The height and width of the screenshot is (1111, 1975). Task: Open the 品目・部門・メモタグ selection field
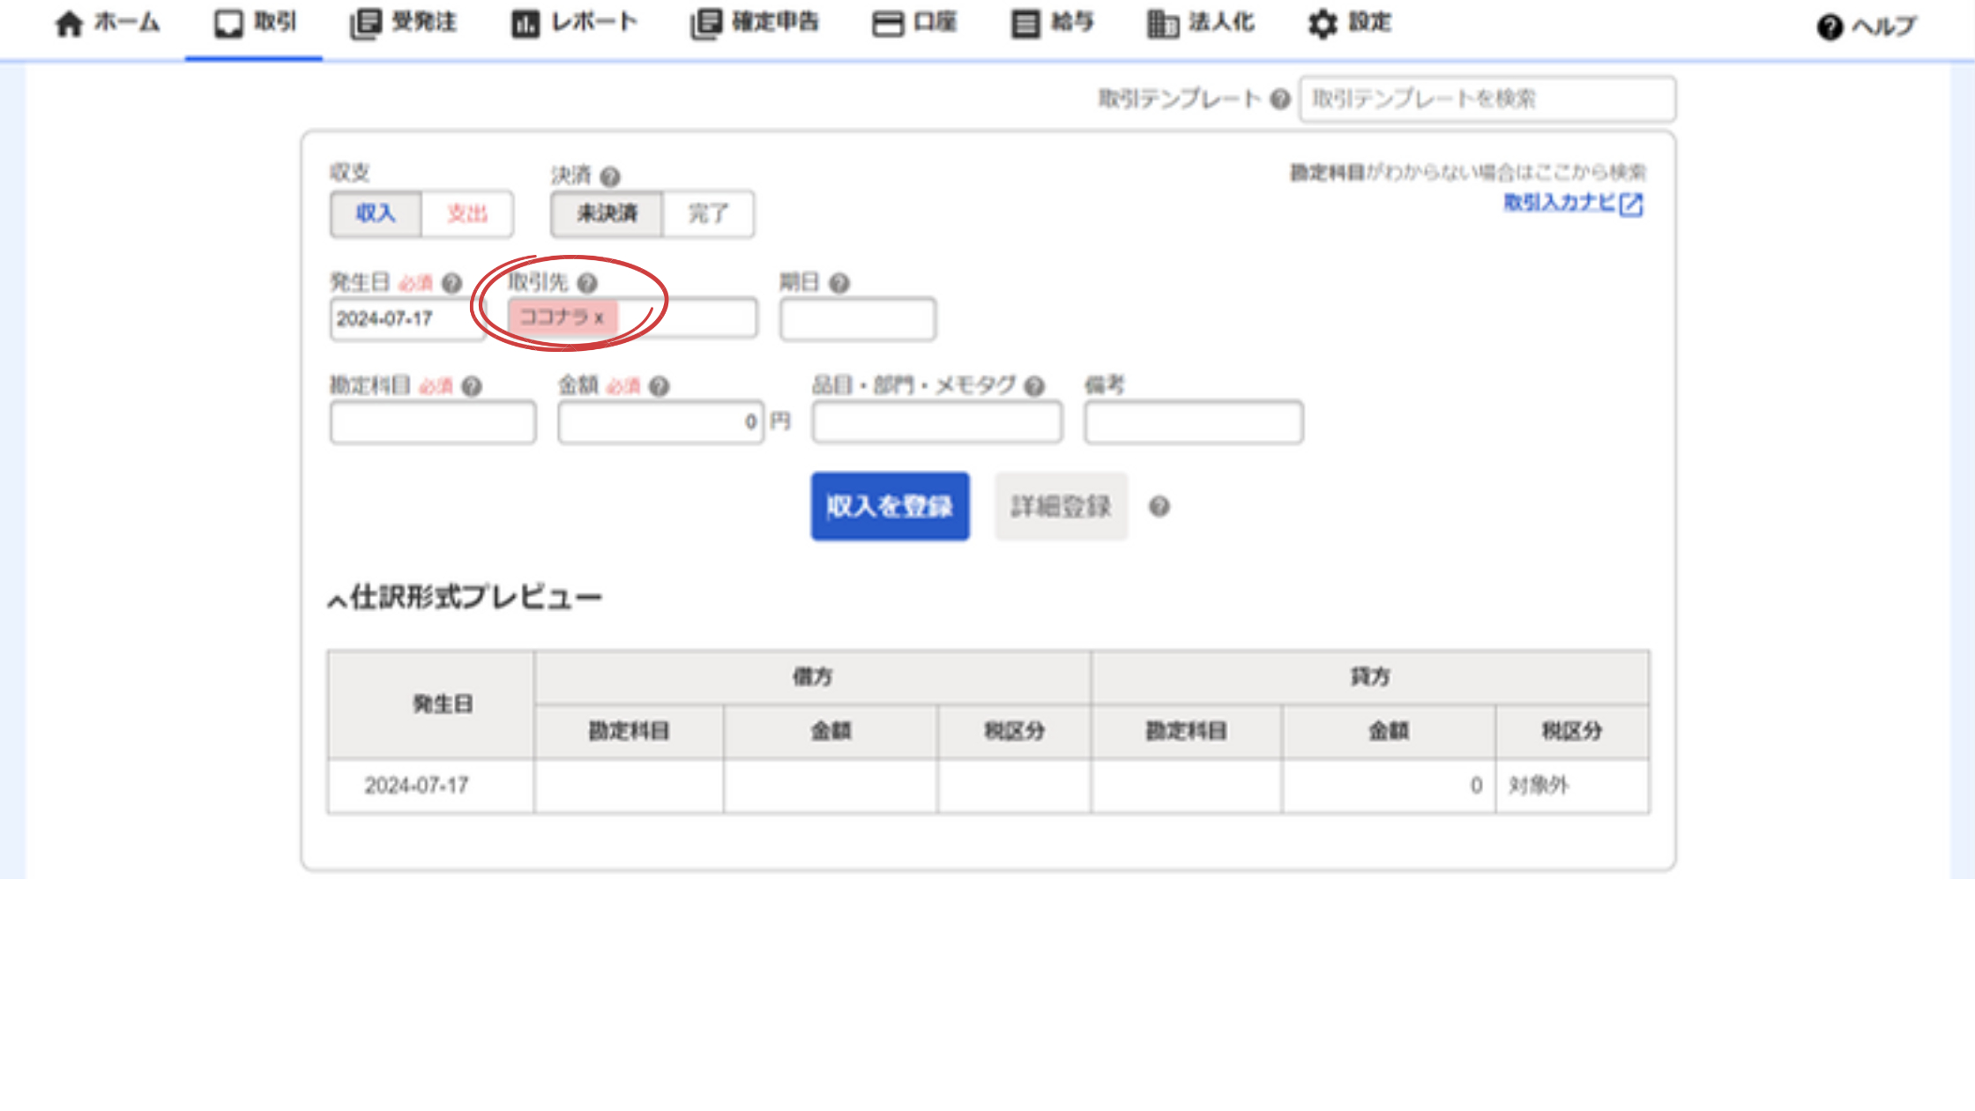[x=936, y=422]
